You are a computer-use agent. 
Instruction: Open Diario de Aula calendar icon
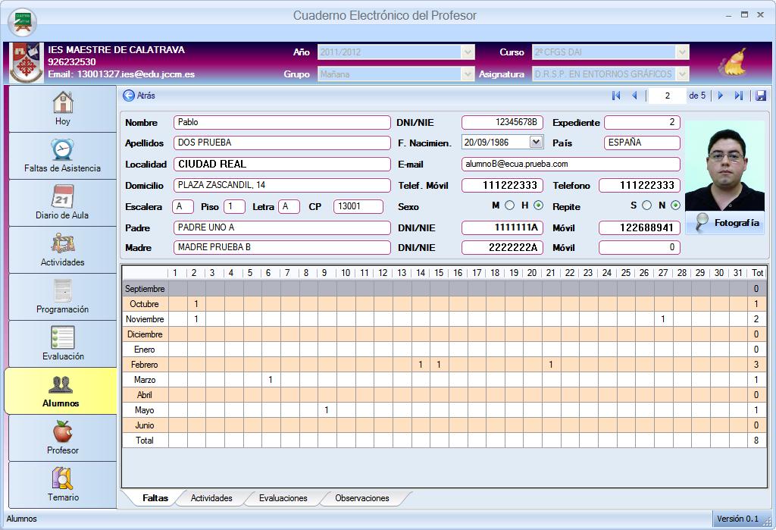tap(63, 196)
